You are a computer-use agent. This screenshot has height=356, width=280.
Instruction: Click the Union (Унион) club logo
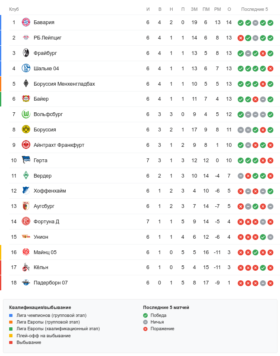[26, 237]
